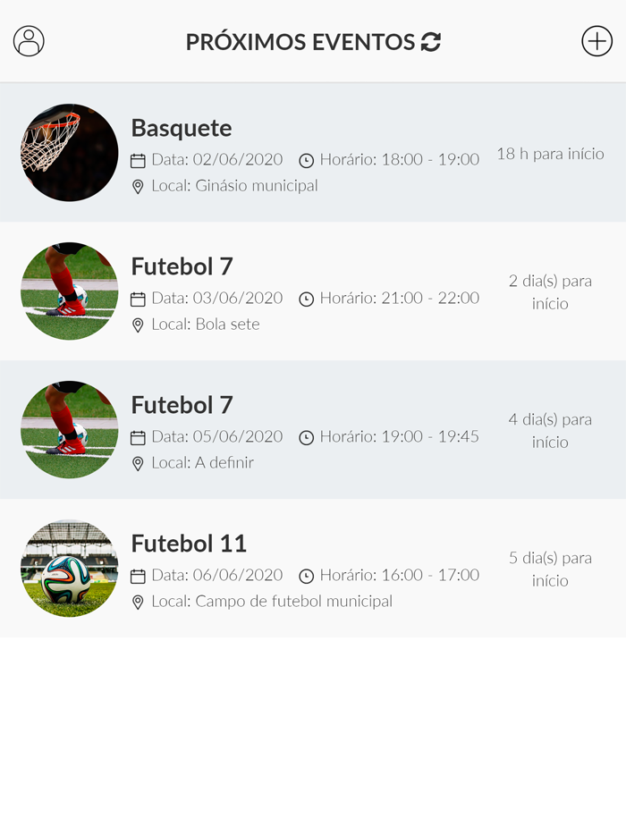Click the soccer ball thumbnail for Futebol 11
Screen dimensions: 626x835
pos(69,568)
